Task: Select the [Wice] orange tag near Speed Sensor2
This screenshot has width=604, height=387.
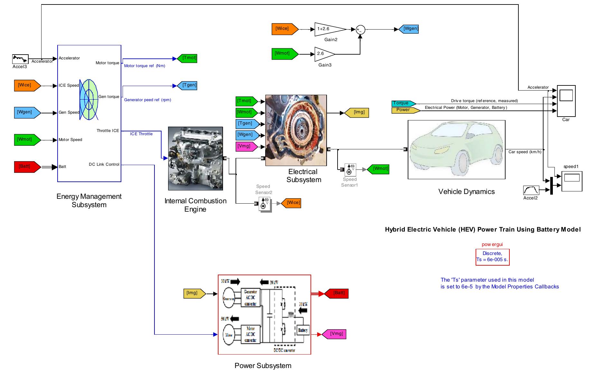Action: point(292,203)
